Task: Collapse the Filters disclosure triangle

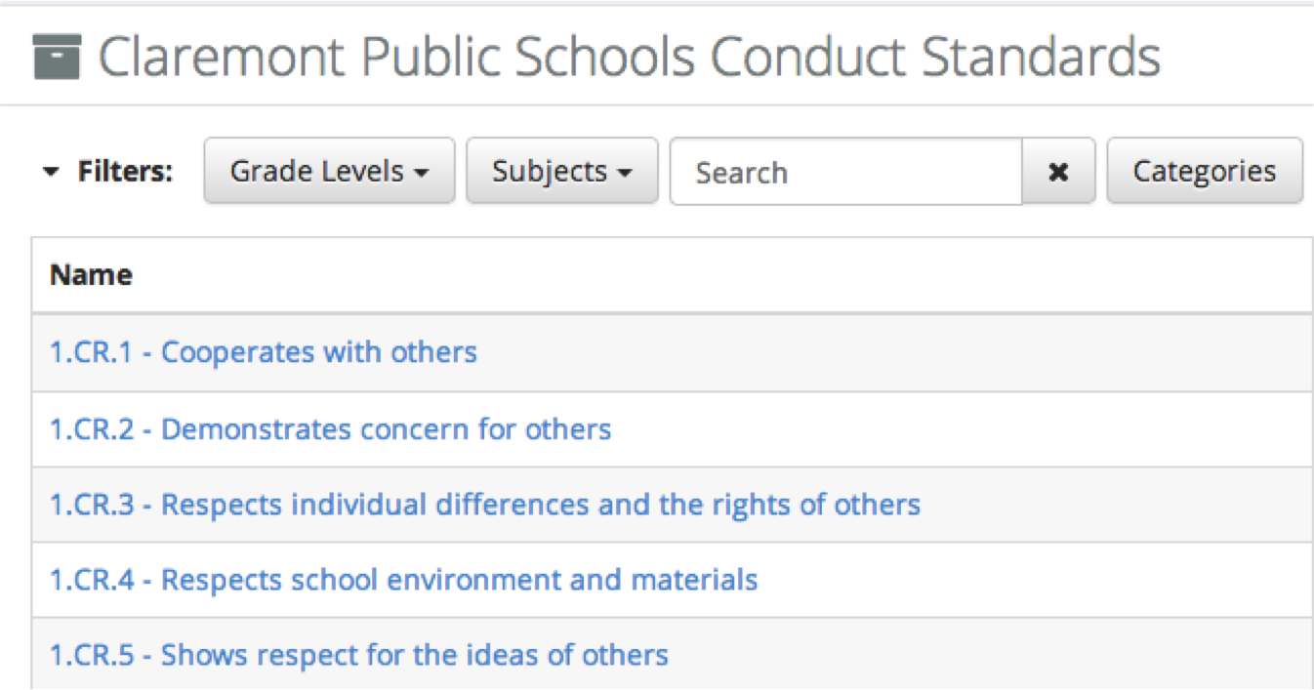Action: point(51,173)
